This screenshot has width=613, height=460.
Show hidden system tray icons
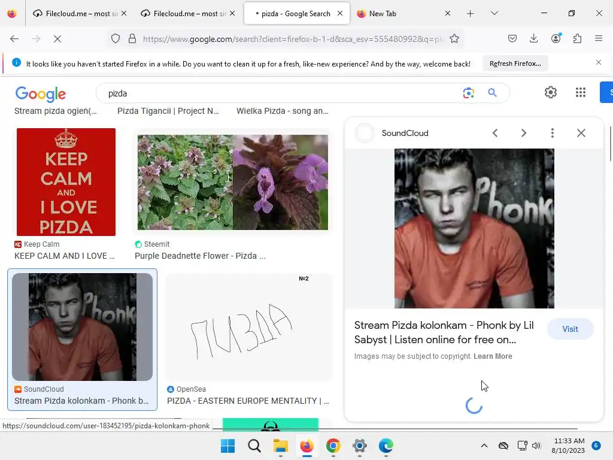click(x=484, y=446)
